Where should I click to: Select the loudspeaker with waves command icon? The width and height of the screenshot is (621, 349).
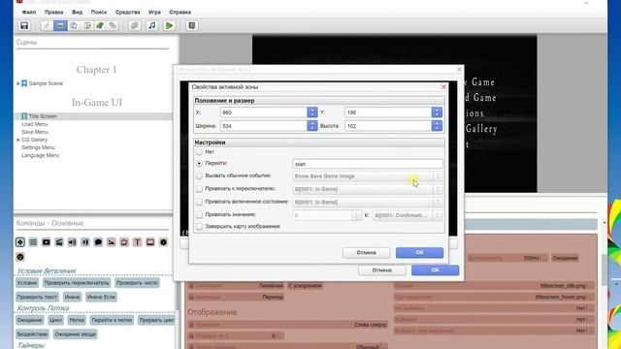pos(72,242)
